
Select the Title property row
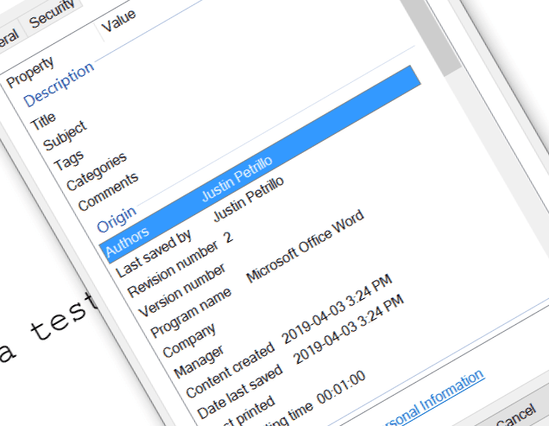pos(43,121)
